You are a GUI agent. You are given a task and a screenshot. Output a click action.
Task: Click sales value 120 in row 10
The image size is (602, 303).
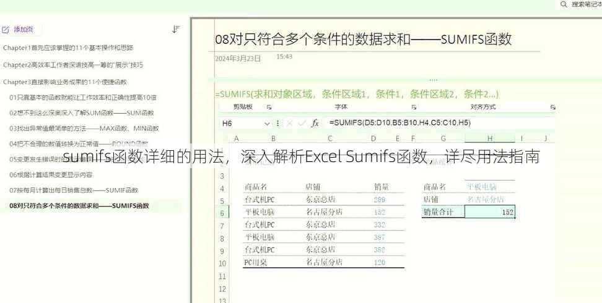coord(379,263)
